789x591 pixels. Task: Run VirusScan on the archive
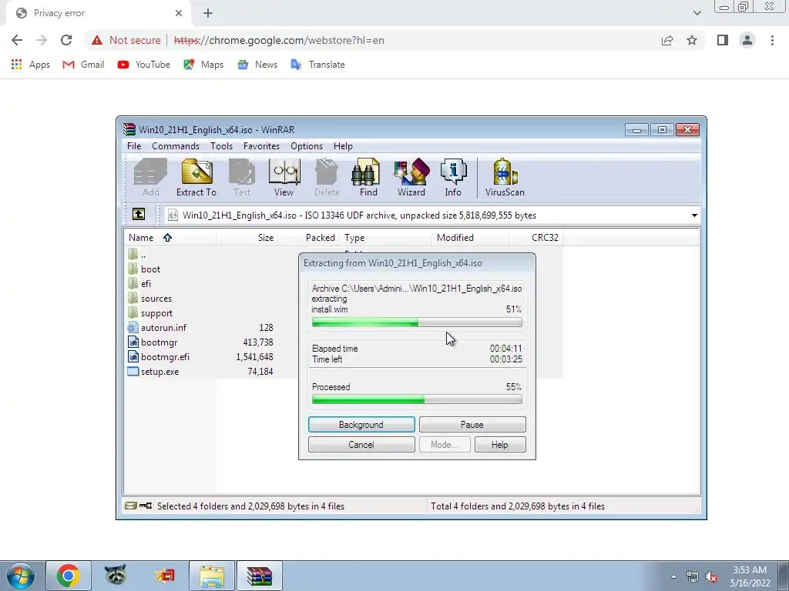[505, 178]
